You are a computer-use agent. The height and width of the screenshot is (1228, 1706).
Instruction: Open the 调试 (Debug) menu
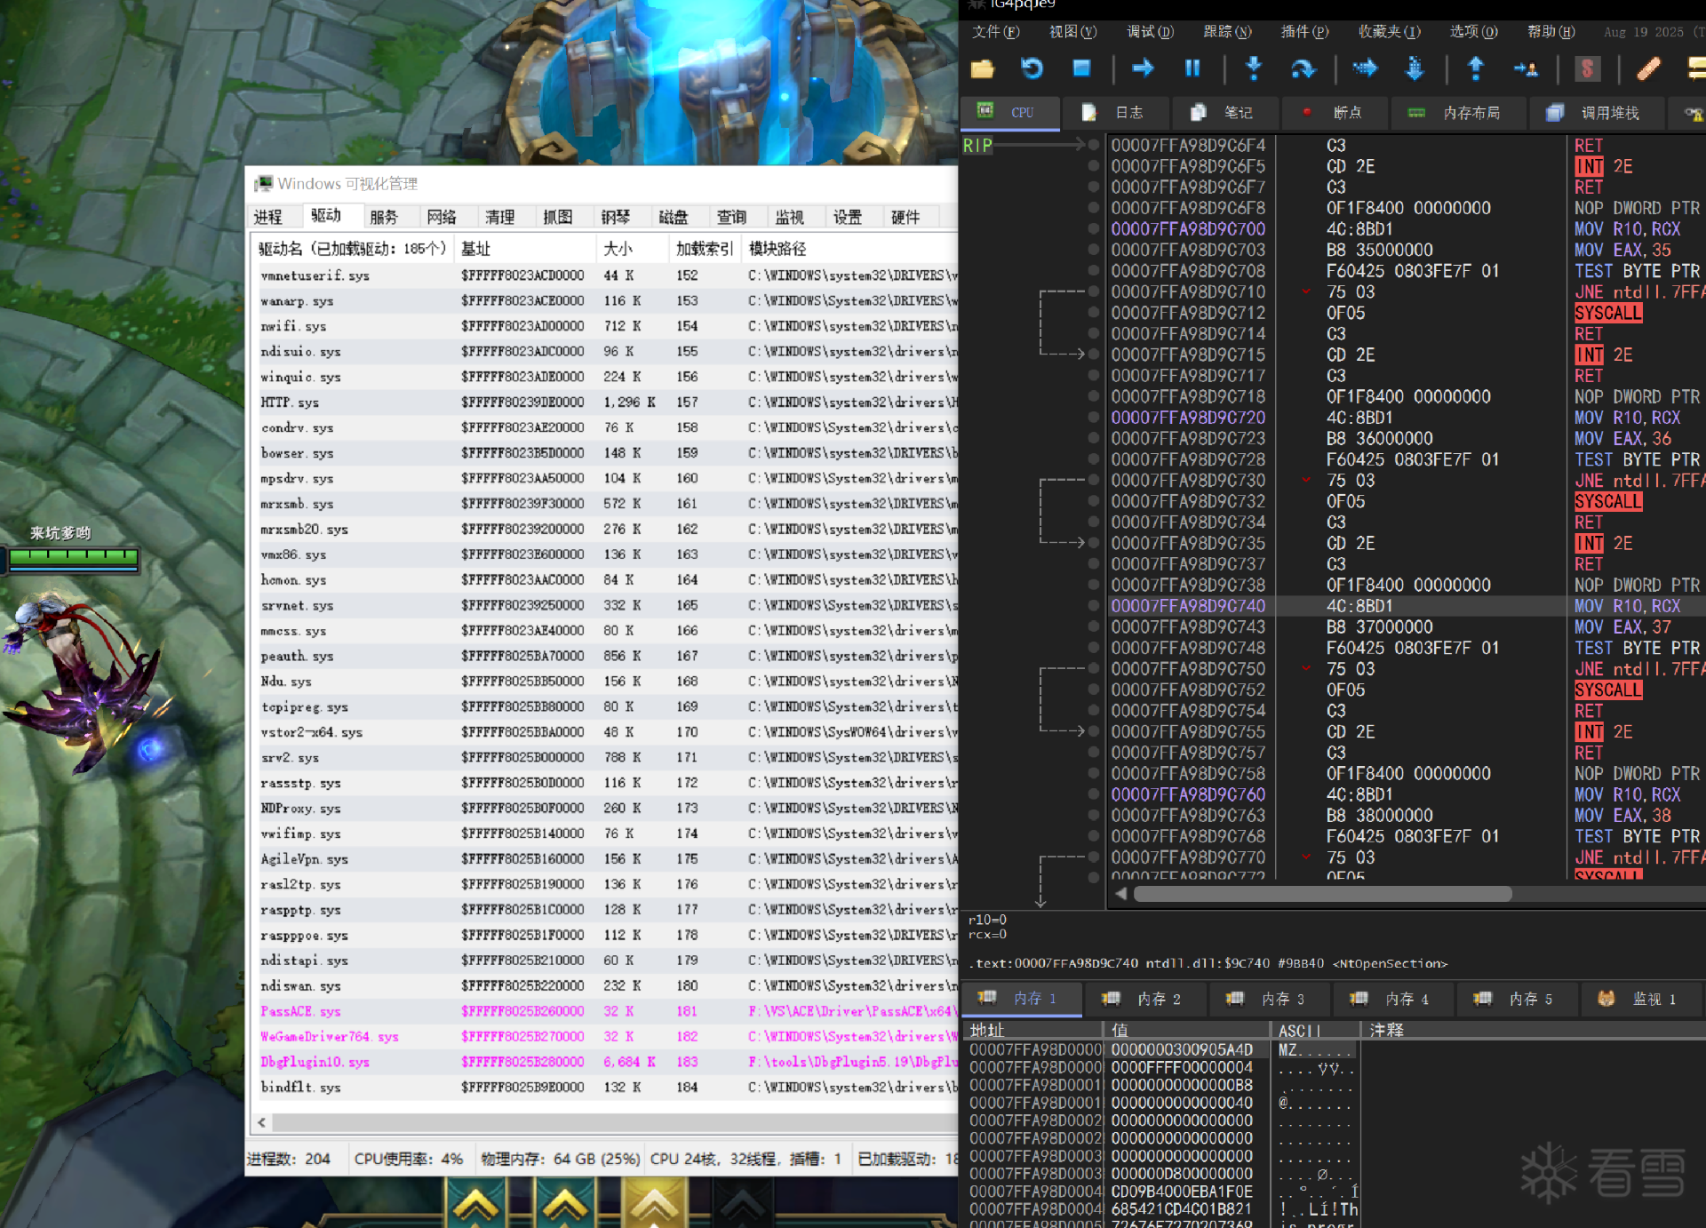[x=1149, y=32]
